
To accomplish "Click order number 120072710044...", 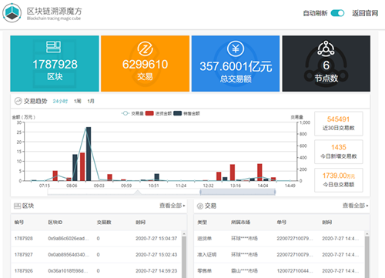I will tap(295, 271).
